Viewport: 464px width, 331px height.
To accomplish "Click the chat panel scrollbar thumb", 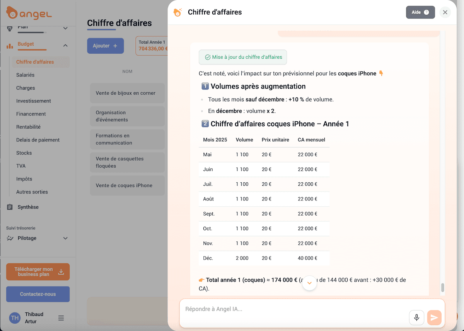I will [443, 287].
